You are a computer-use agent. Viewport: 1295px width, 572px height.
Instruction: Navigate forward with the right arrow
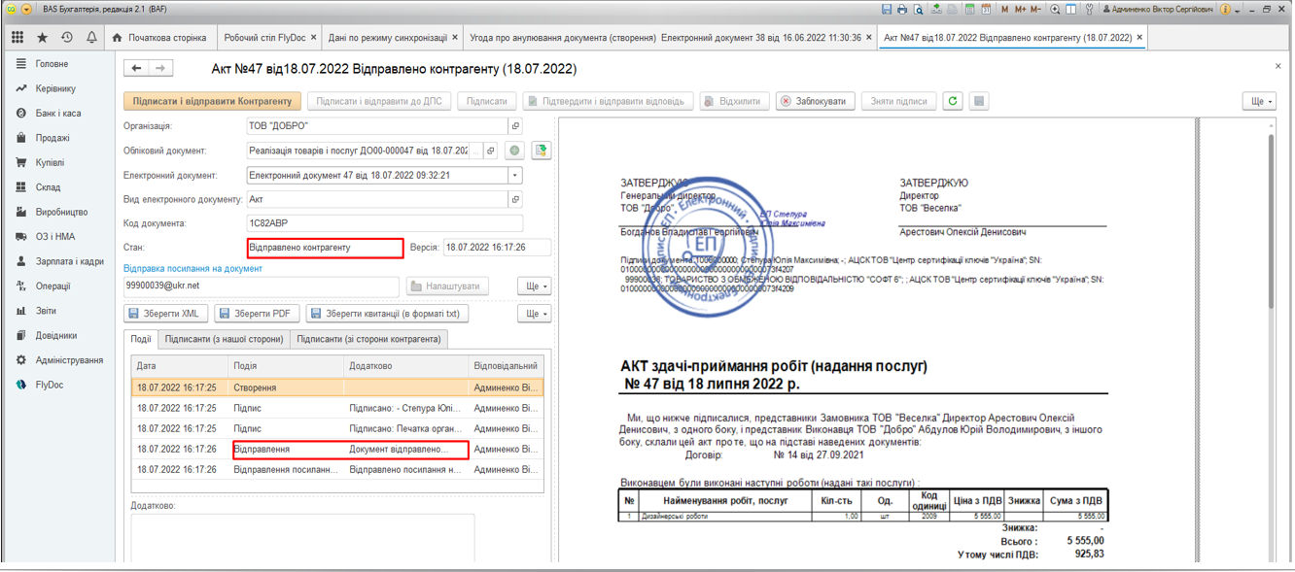click(161, 68)
